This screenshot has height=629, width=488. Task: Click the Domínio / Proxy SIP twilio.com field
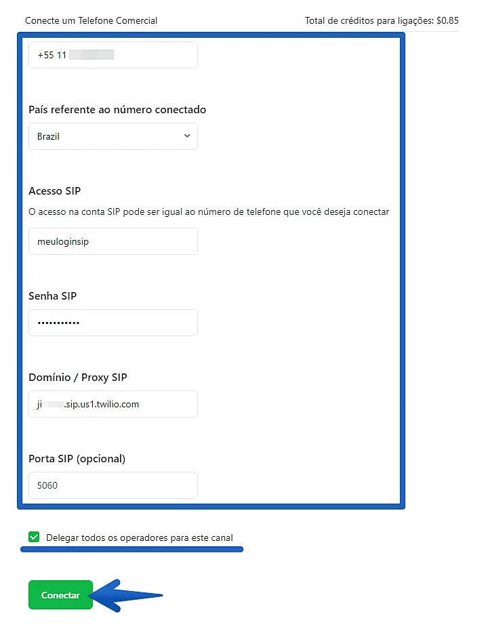coord(113,404)
